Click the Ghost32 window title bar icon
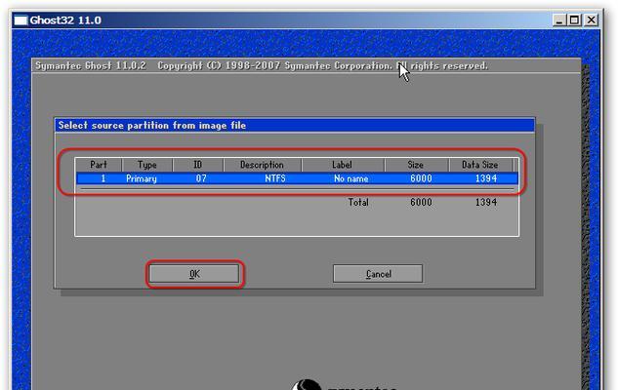 (x=21, y=20)
